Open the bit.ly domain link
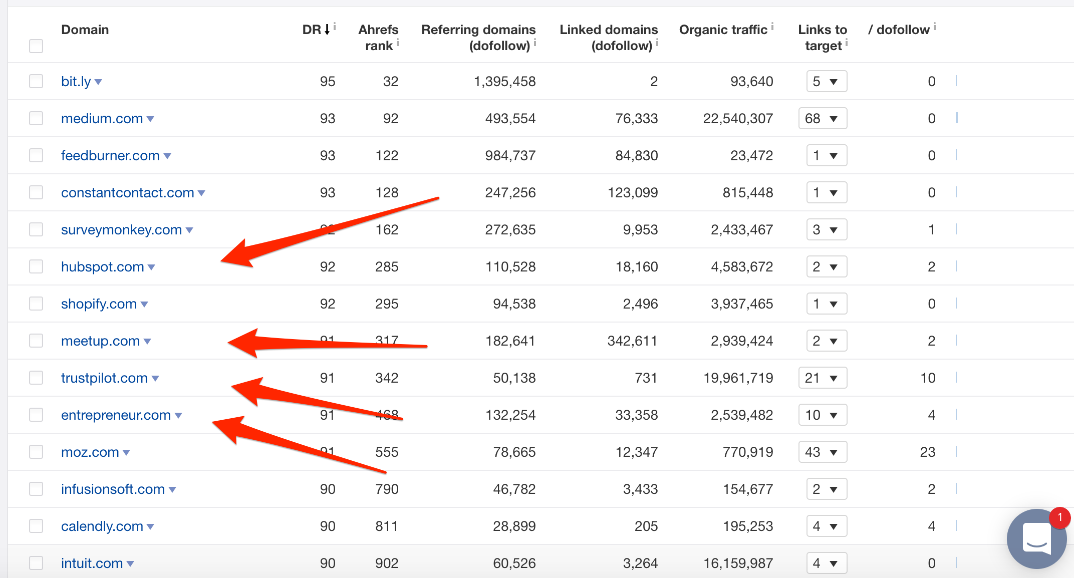Image resolution: width=1074 pixels, height=578 pixels. click(x=76, y=81)
